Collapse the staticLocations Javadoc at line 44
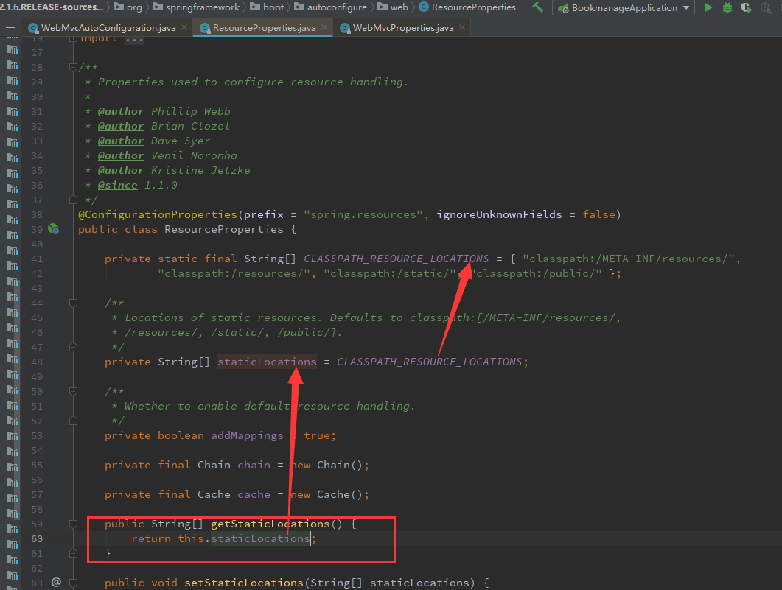 [73, 303]
